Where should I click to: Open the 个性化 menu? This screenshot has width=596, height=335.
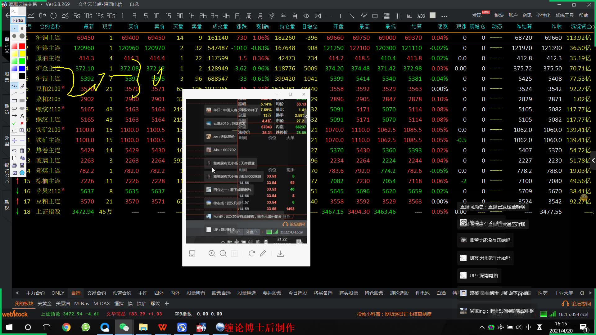(544, 15)
